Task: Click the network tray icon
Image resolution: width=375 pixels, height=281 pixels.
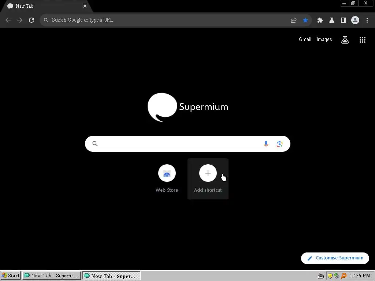Action: [337, 276]
